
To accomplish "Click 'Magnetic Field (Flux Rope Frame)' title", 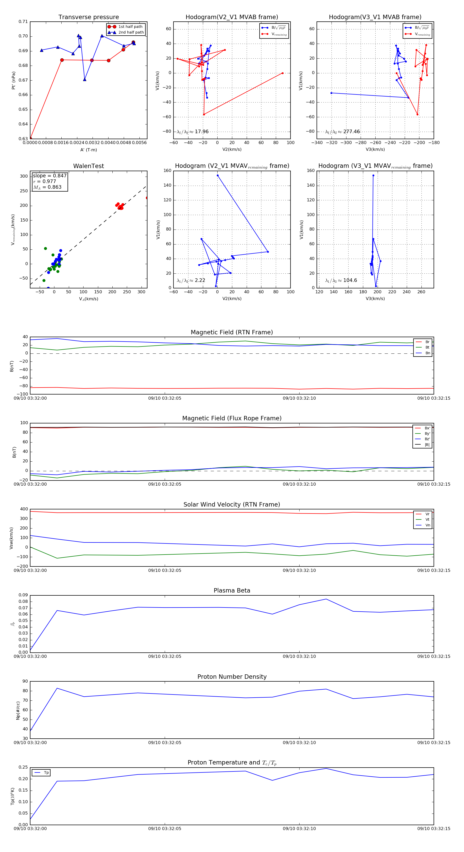I will [232, 419].
